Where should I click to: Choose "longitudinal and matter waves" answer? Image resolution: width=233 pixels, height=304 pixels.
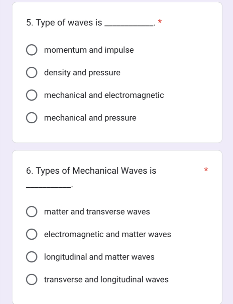coord(31,257)
